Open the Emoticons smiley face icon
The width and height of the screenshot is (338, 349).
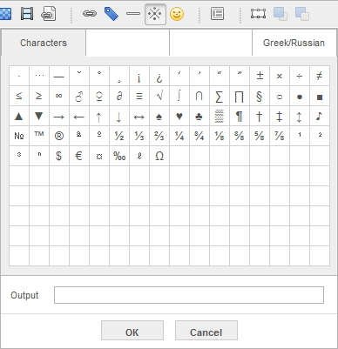pos(177,14)
